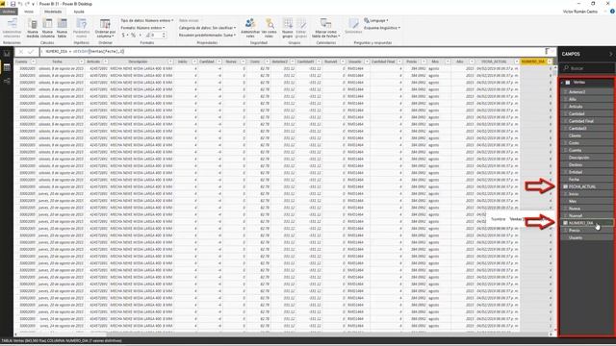Click the Parámetro nuevo ribbon icon
The width and height of the screenshot is (616, 346).
[81, 28]
